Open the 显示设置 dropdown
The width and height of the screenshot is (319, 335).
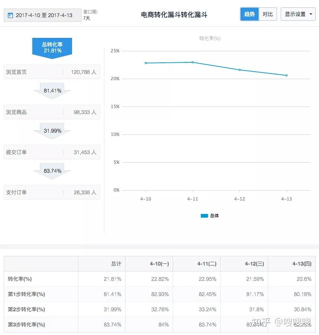click(x=298, y=14)
